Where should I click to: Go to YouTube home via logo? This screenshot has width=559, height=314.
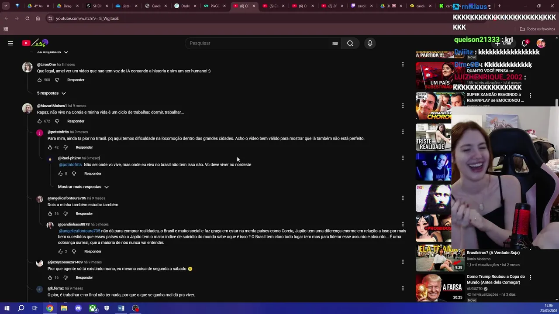tap(35, 43)
